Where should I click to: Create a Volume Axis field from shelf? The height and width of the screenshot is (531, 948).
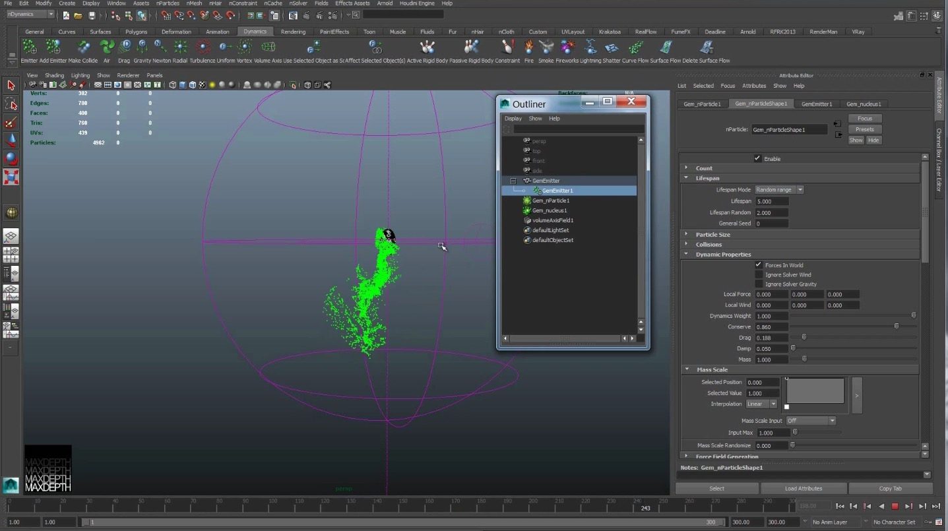click(x=268, y=47)
